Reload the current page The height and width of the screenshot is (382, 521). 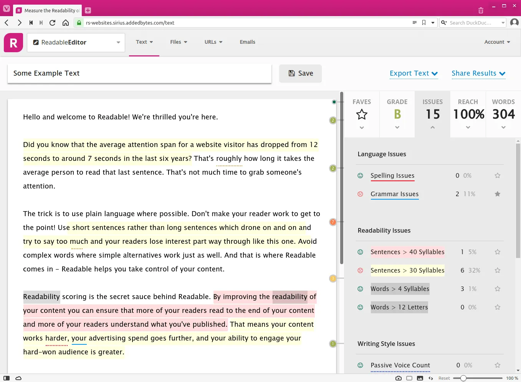[53, 23]
